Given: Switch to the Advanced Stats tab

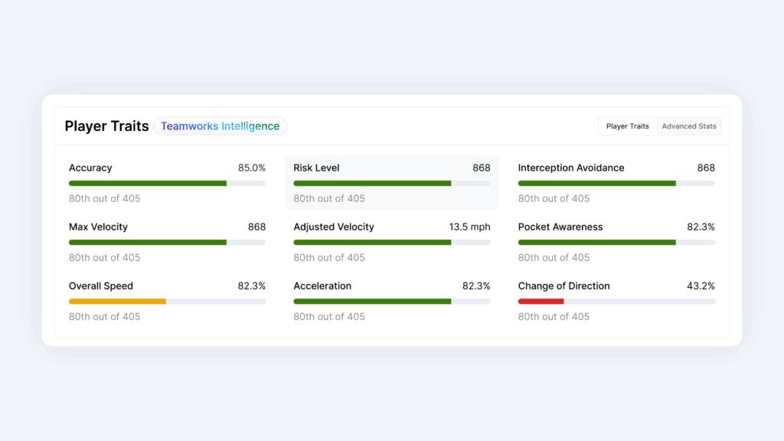Looking at the screenshot, I should (689, 126).
